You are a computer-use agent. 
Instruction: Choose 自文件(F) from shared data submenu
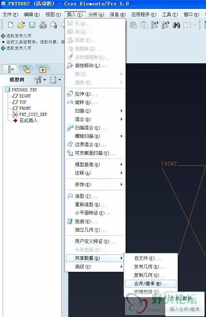tap(151, 258)
